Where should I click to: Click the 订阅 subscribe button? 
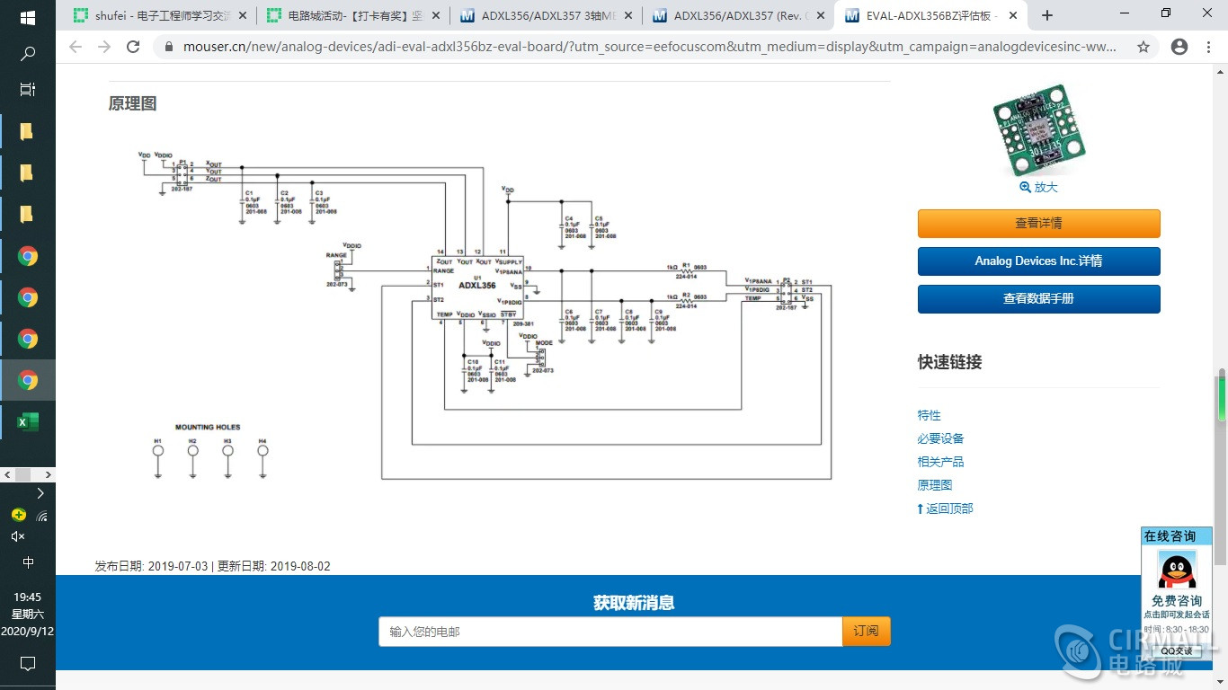coord(866,632)
